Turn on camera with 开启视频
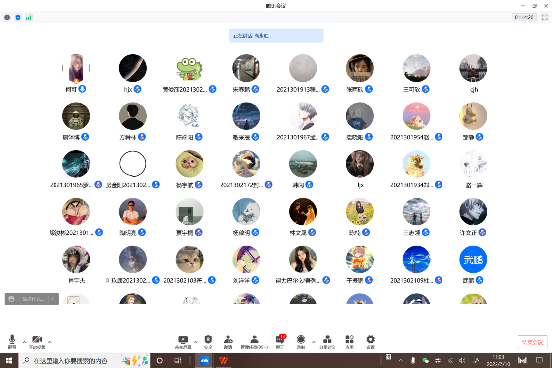This screenshot has width=552, height=368. pyautogui.click(x=37, y=340)
